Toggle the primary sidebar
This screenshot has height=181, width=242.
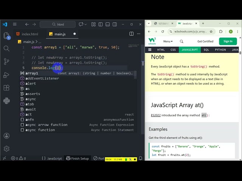pyautogui.click(x=101, y=24)
